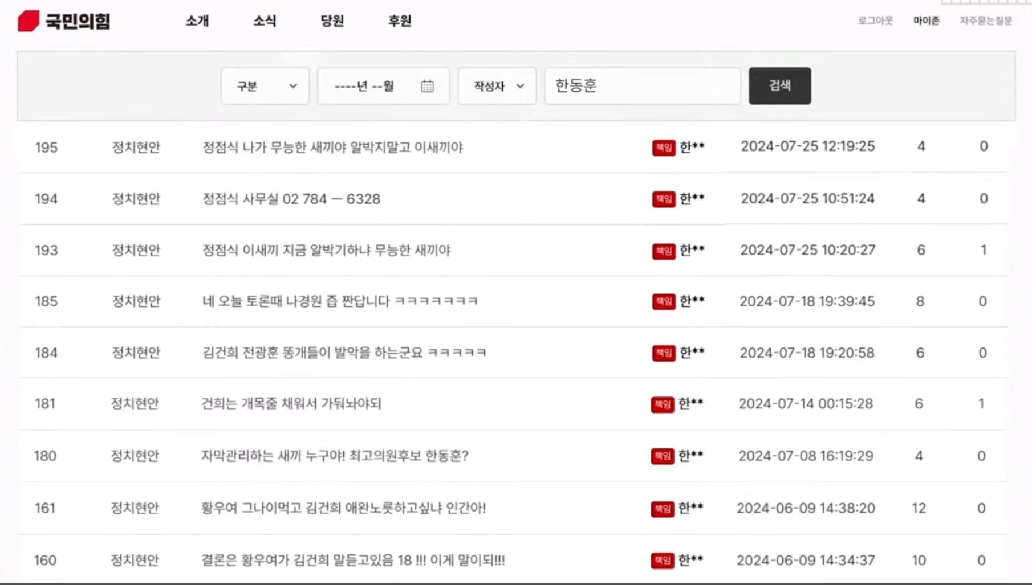The height and width of the screenshot is (585, 1032).
Task: Select timestamp 2024-07-14 00:15:28
Action: click(806, 403)
